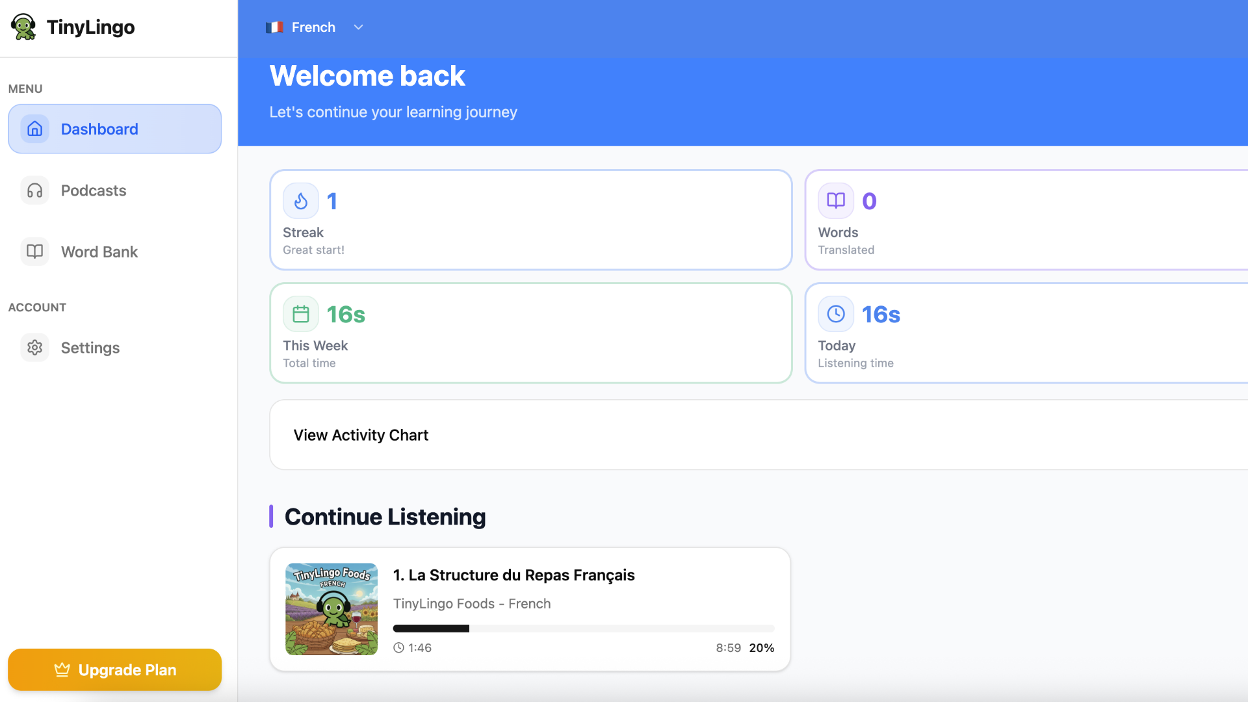Click the This Week calendar icon
The image size is (1248, 702).
point(300,313)
